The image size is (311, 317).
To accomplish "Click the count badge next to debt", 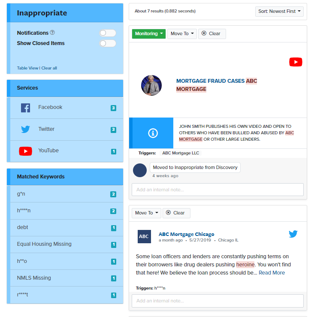I will coord(114,228).
